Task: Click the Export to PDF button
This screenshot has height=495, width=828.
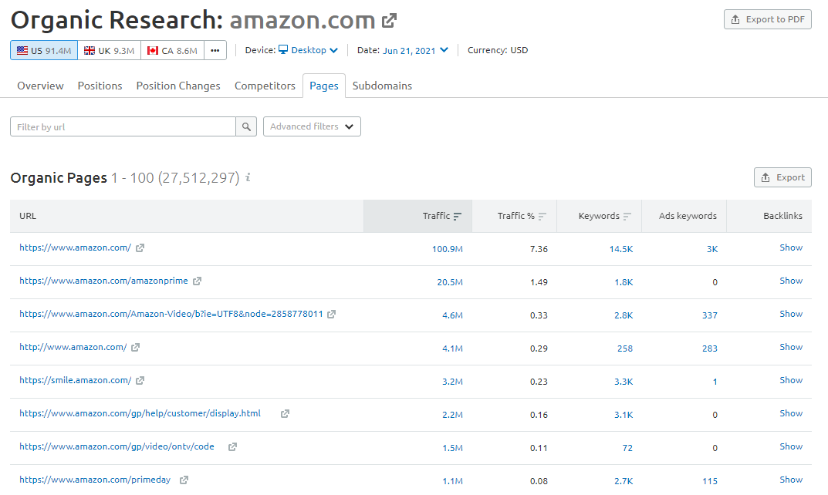Action: pyautogui.click(x=767, y=19)
